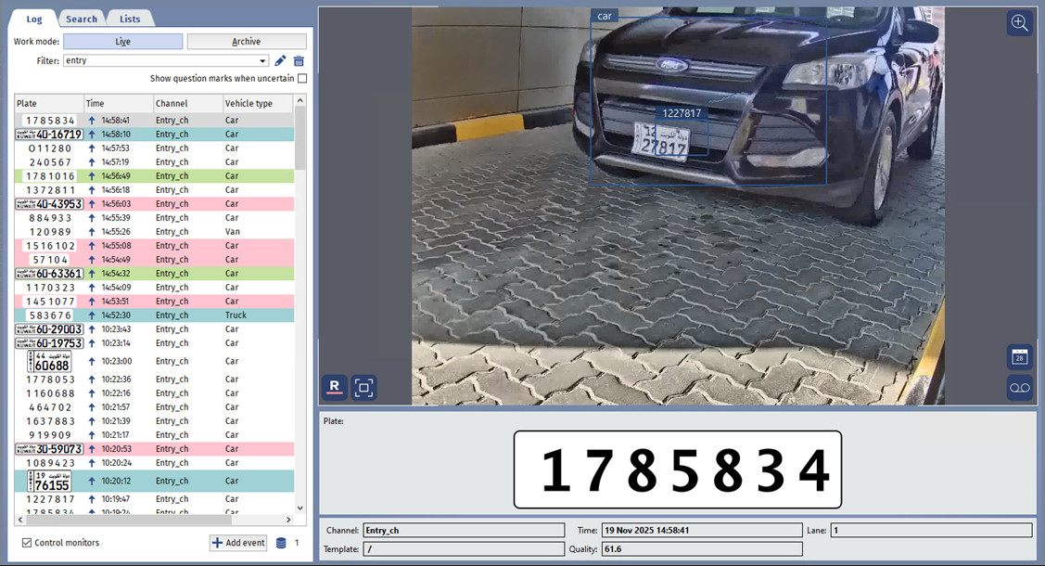Click the frame icon beside the R button
This screenshot has width=1045, height=566.
[x=364, y=388]
